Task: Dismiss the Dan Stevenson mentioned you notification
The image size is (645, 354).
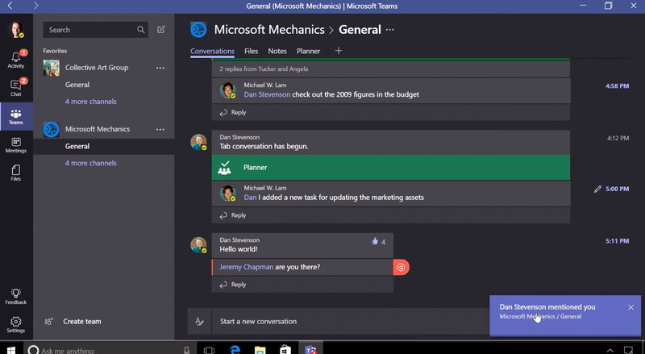Action: (630, 307)
